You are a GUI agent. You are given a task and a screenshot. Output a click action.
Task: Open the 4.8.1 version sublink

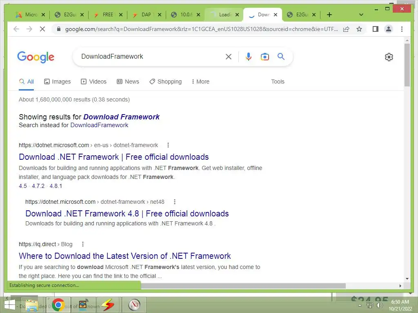click(x=56, y=186)
